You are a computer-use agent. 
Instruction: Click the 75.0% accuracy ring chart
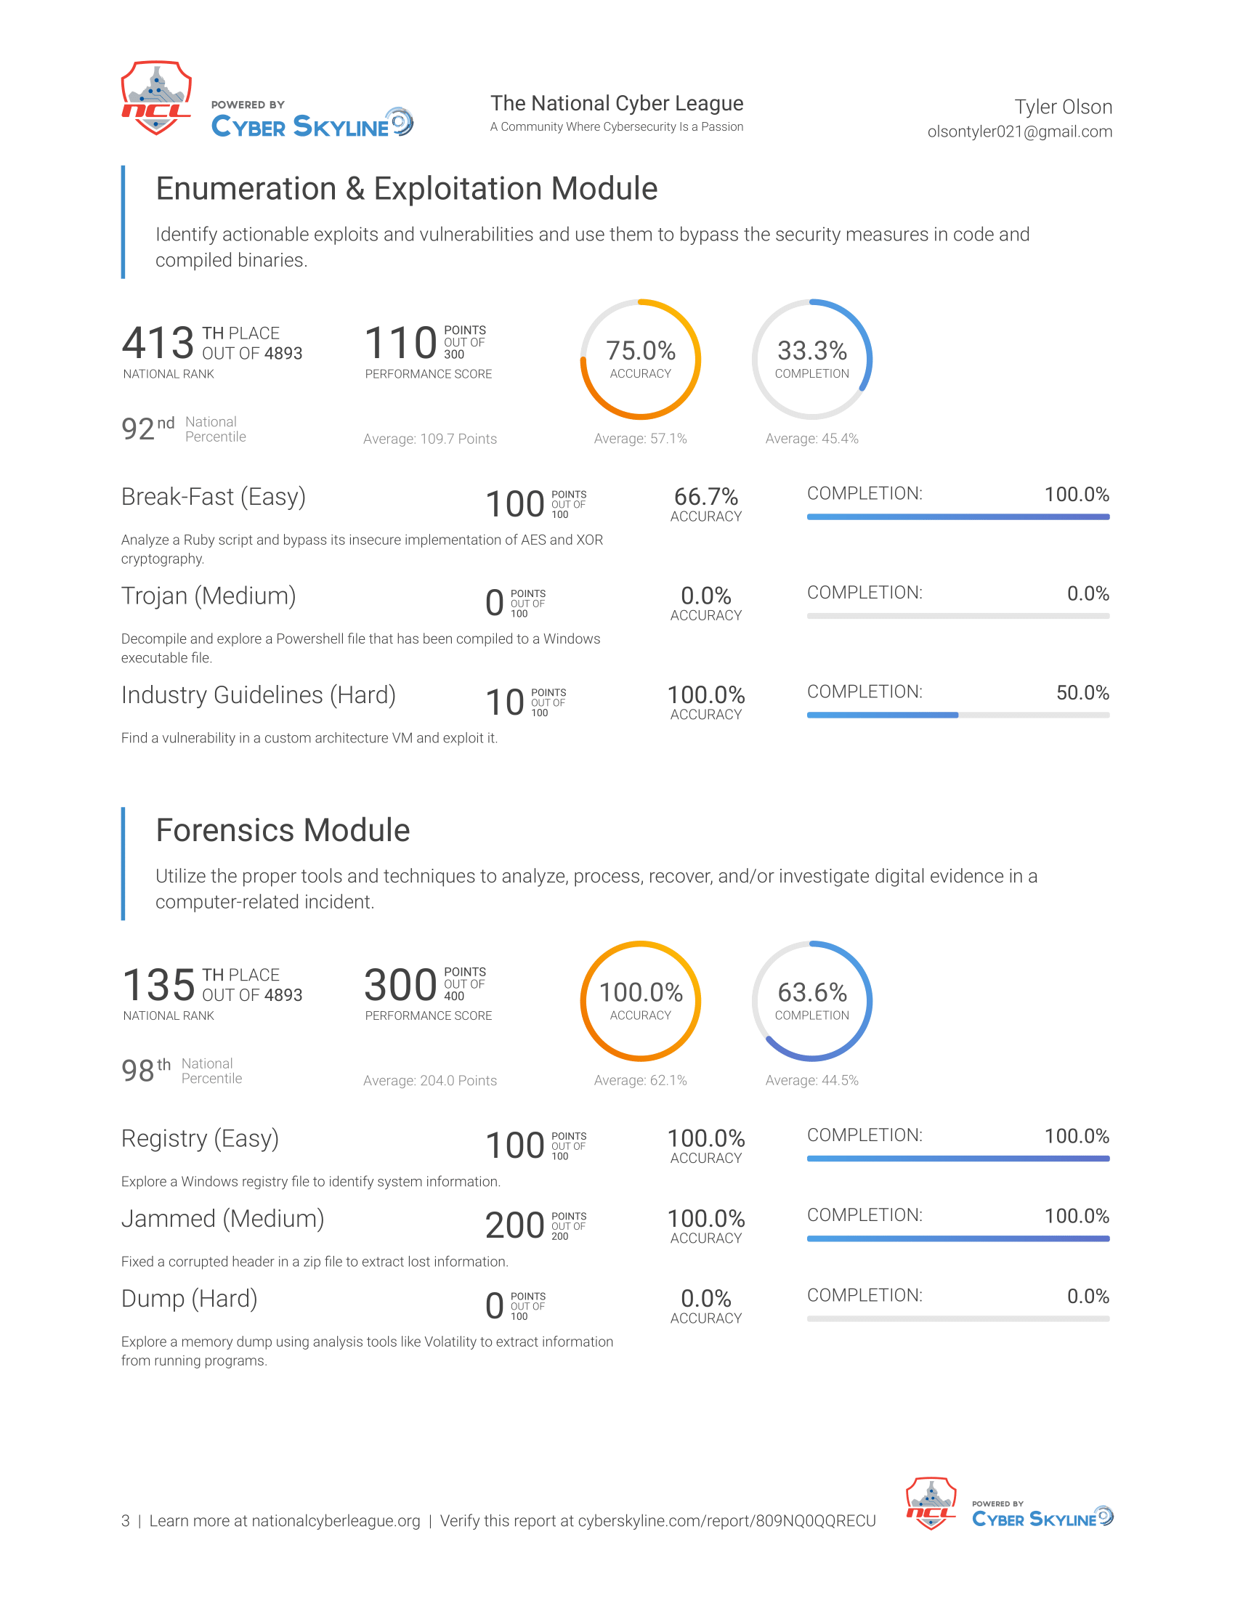pyautogui.click(x=640, y=360)
